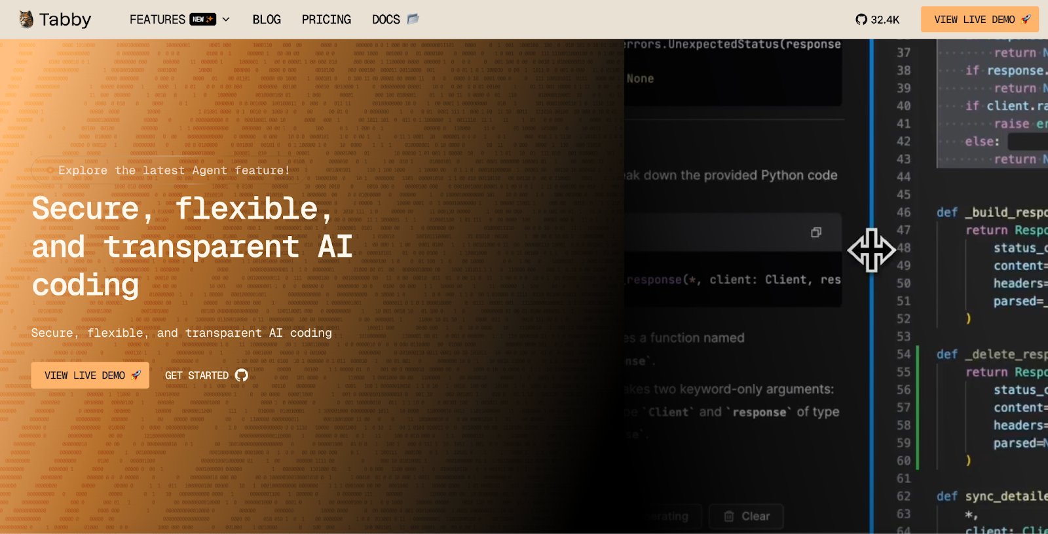The image size is (1048, 534).
Task: Open the GitHub stars icon showing 32.4K
Action: pos(861,20)
